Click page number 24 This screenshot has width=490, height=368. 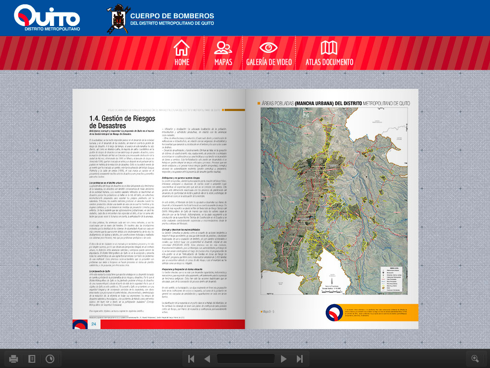[x=94, y=324]
